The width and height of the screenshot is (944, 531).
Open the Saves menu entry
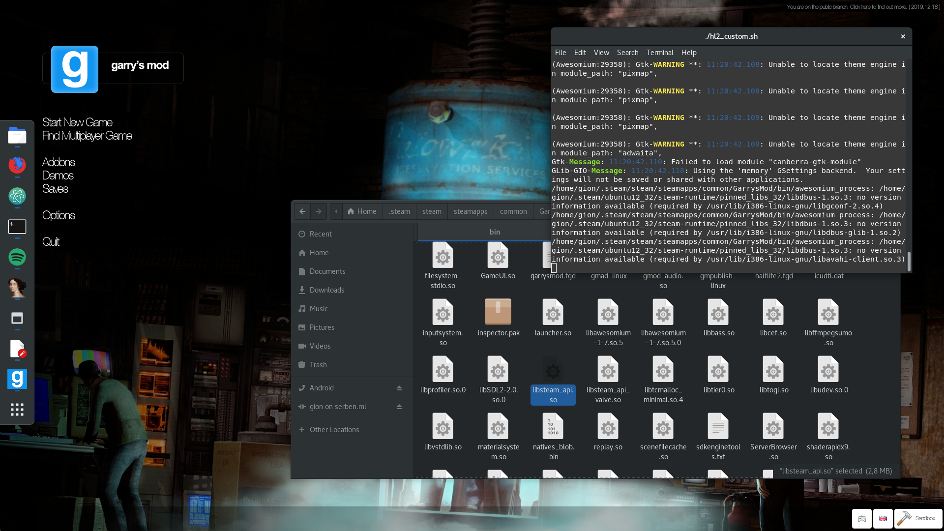point(55,189)
